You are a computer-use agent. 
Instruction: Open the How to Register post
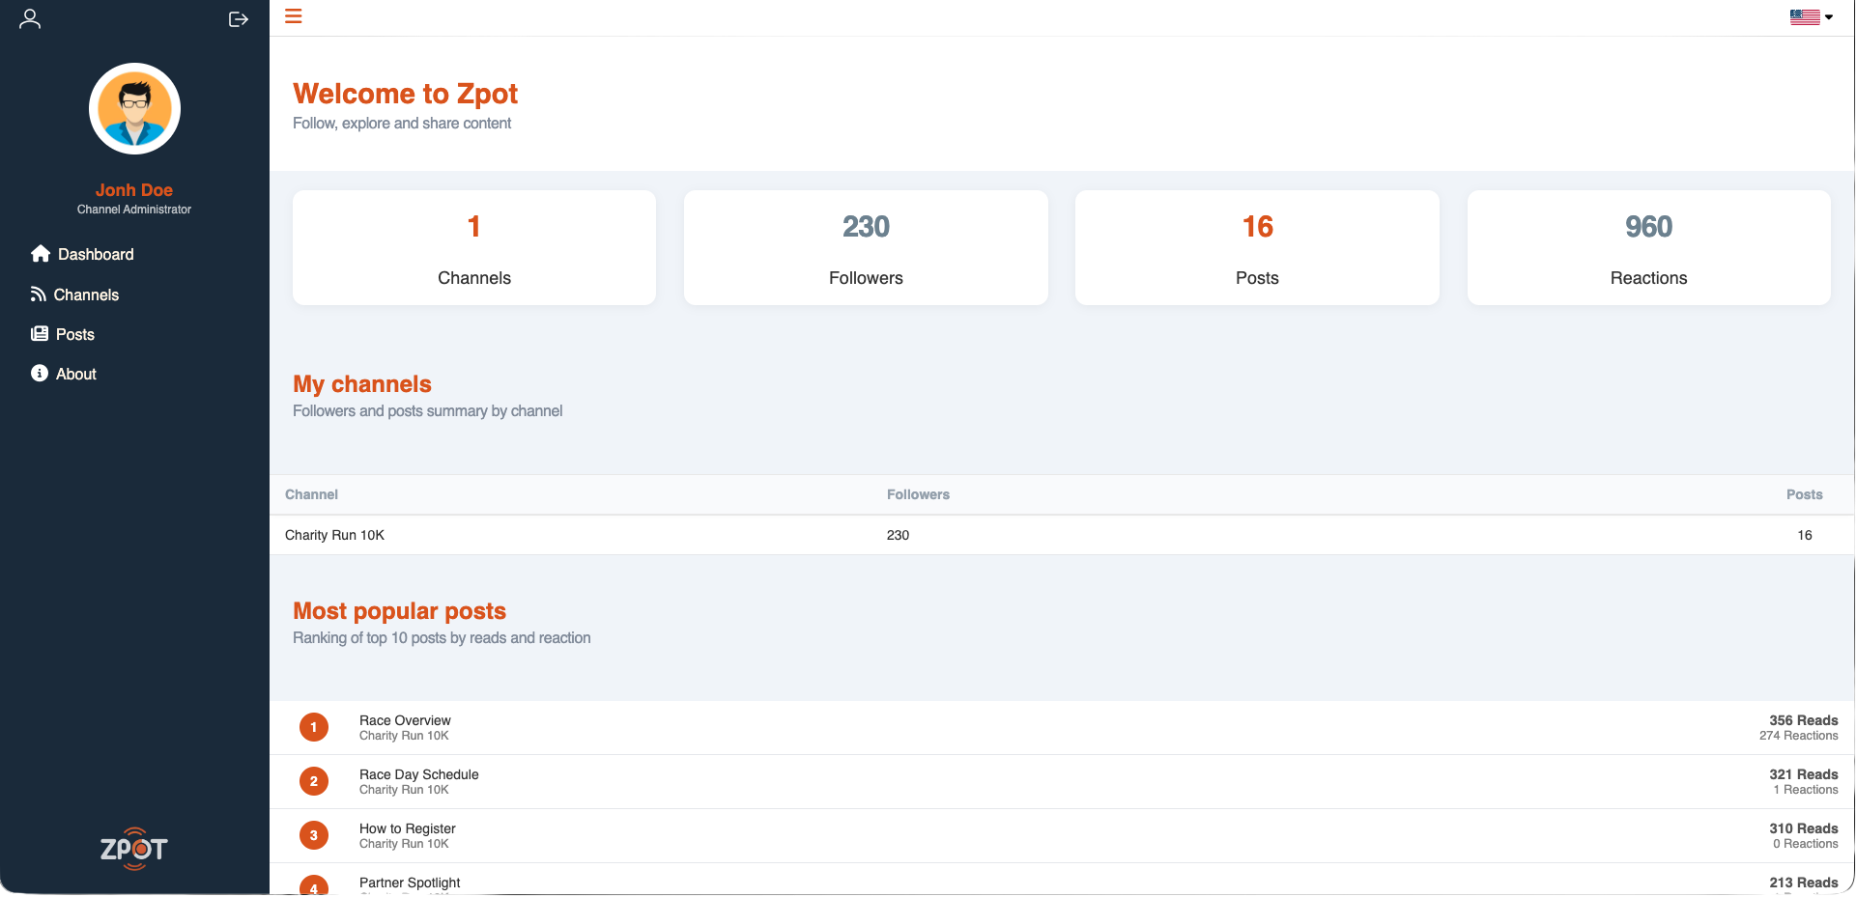408,829
